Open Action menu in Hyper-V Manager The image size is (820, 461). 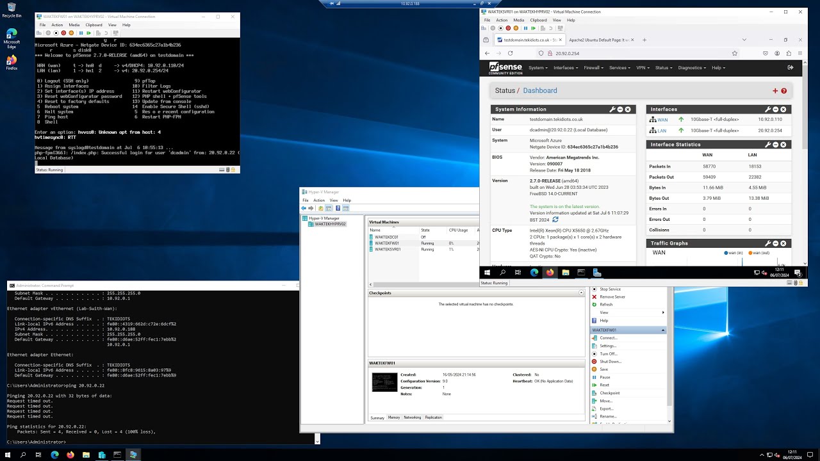click(319, 200)
